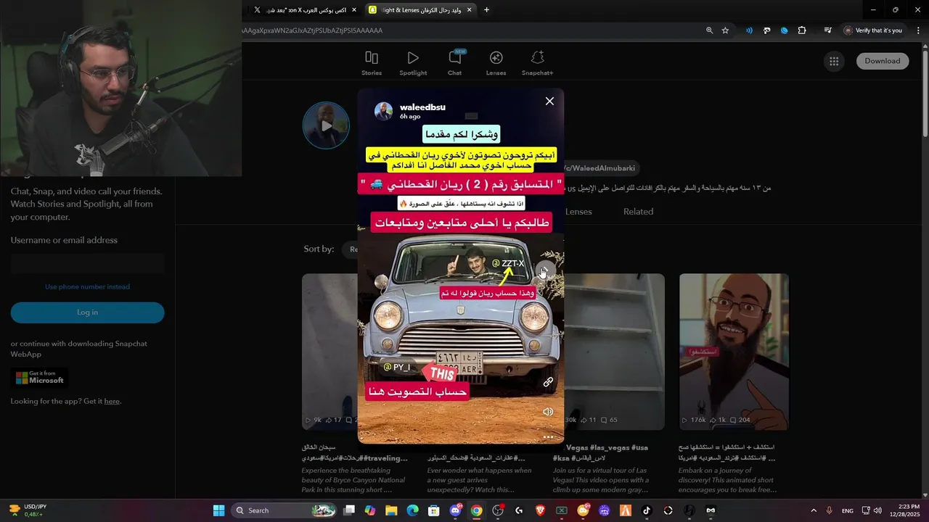Image resolution: width=929 pixels, height=522 pixels.
Task: Open Snapchat+ page
Action: click(x=537, y=63)
